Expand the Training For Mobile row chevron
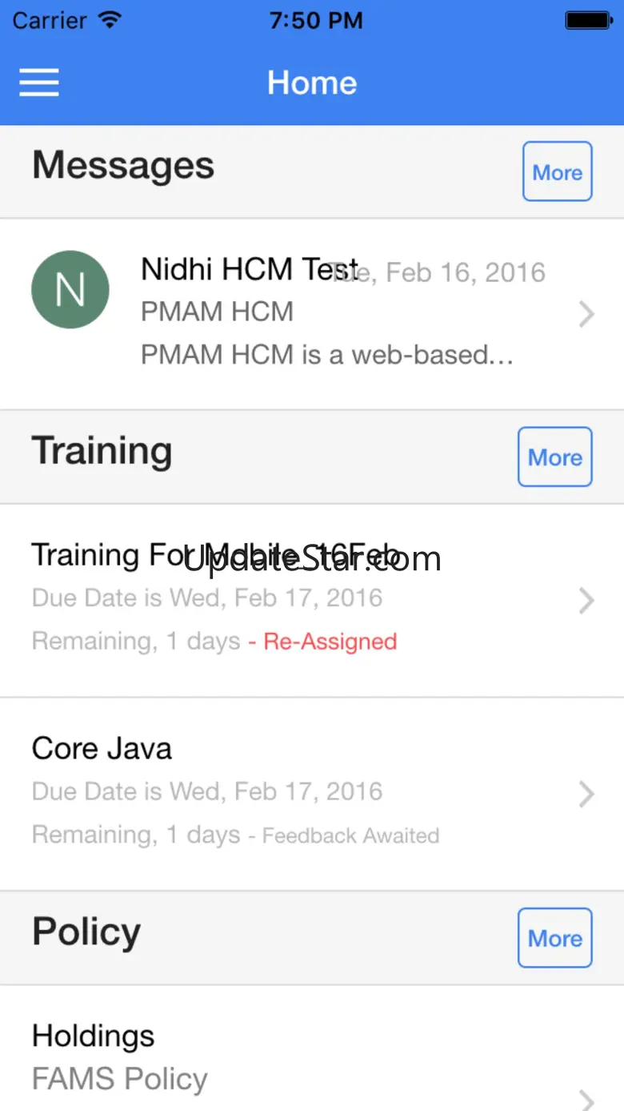Image resolution: width=624 pixels, height=1111 pixels. coord(586,601)
